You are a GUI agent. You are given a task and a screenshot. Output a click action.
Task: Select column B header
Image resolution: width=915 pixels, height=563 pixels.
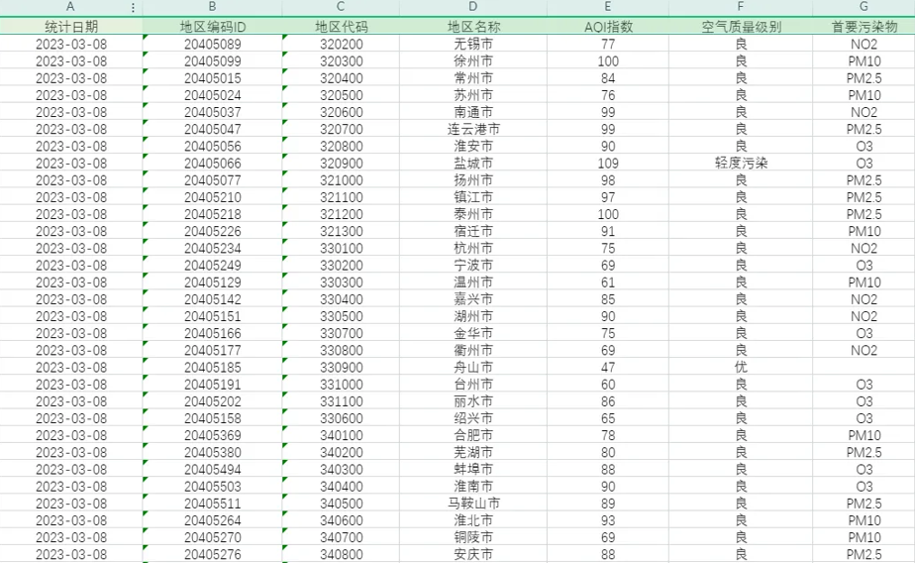tap(212, 8)
